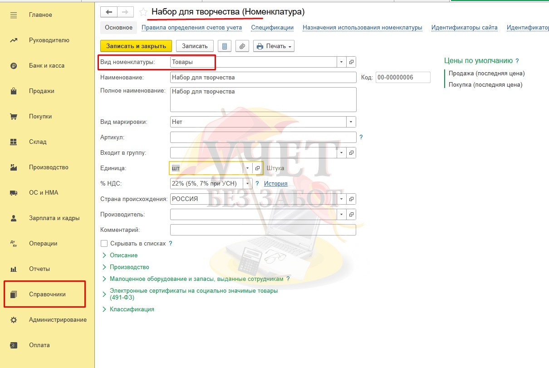The height and width of the screenshot is (368, 549).
Task: Click the forward navigation arrow
Action: [x=125, y=12]
